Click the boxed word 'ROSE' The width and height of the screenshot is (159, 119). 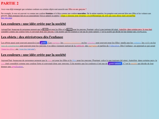click(x=45, y=29)
